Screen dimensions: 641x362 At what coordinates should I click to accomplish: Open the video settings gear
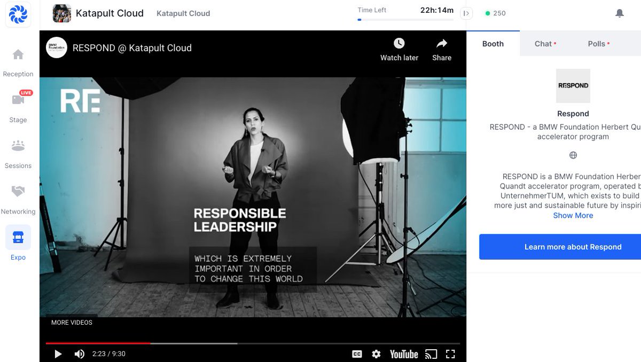376,354
